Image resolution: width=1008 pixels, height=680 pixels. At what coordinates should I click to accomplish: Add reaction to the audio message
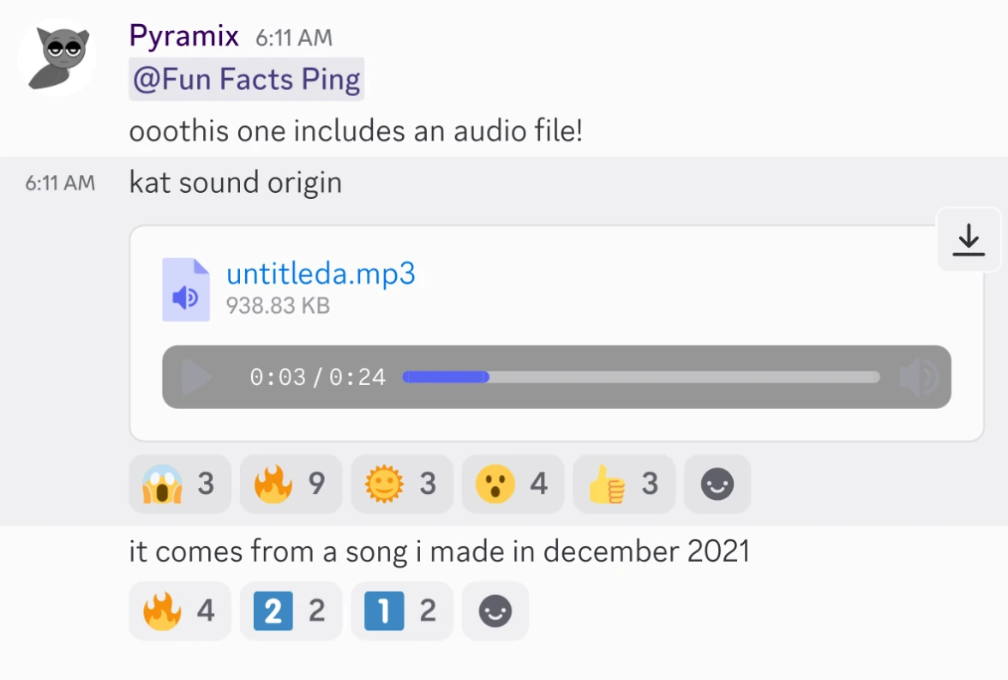(x=717, y=484)
